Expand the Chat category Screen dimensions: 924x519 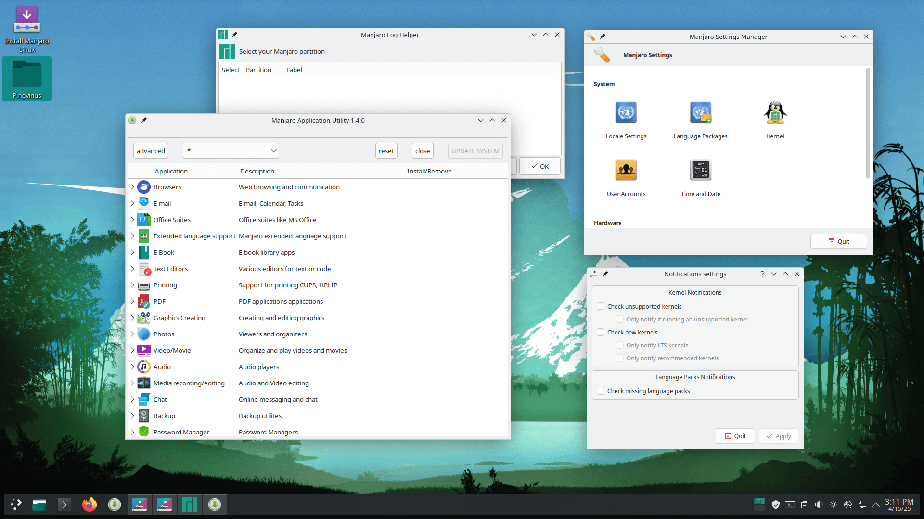[x=132, y=399]
